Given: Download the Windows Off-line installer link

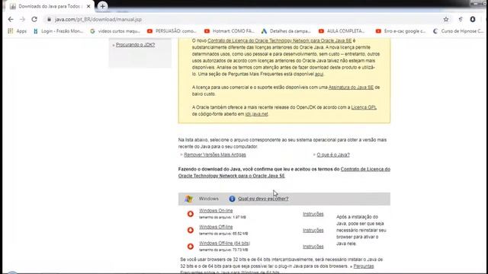Looking at the screenshot, I should 216,227.
